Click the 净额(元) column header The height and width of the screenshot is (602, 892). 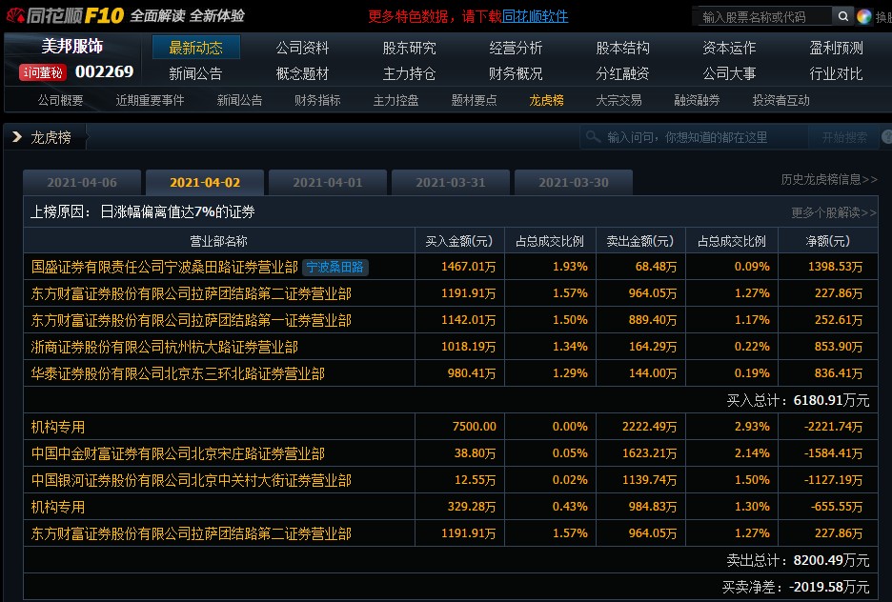pos(828,242)
